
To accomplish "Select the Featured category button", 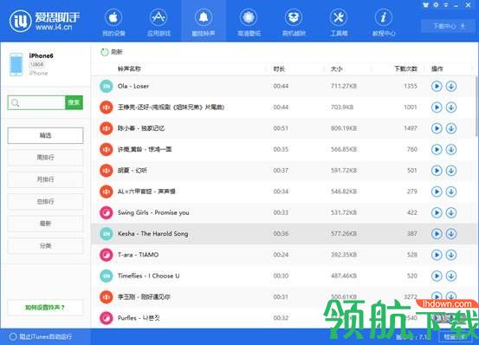I will (x=45, y=135).
